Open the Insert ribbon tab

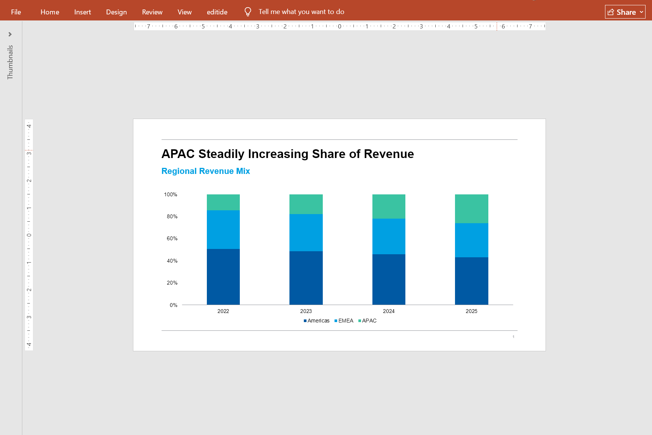(x=82, y=12)
